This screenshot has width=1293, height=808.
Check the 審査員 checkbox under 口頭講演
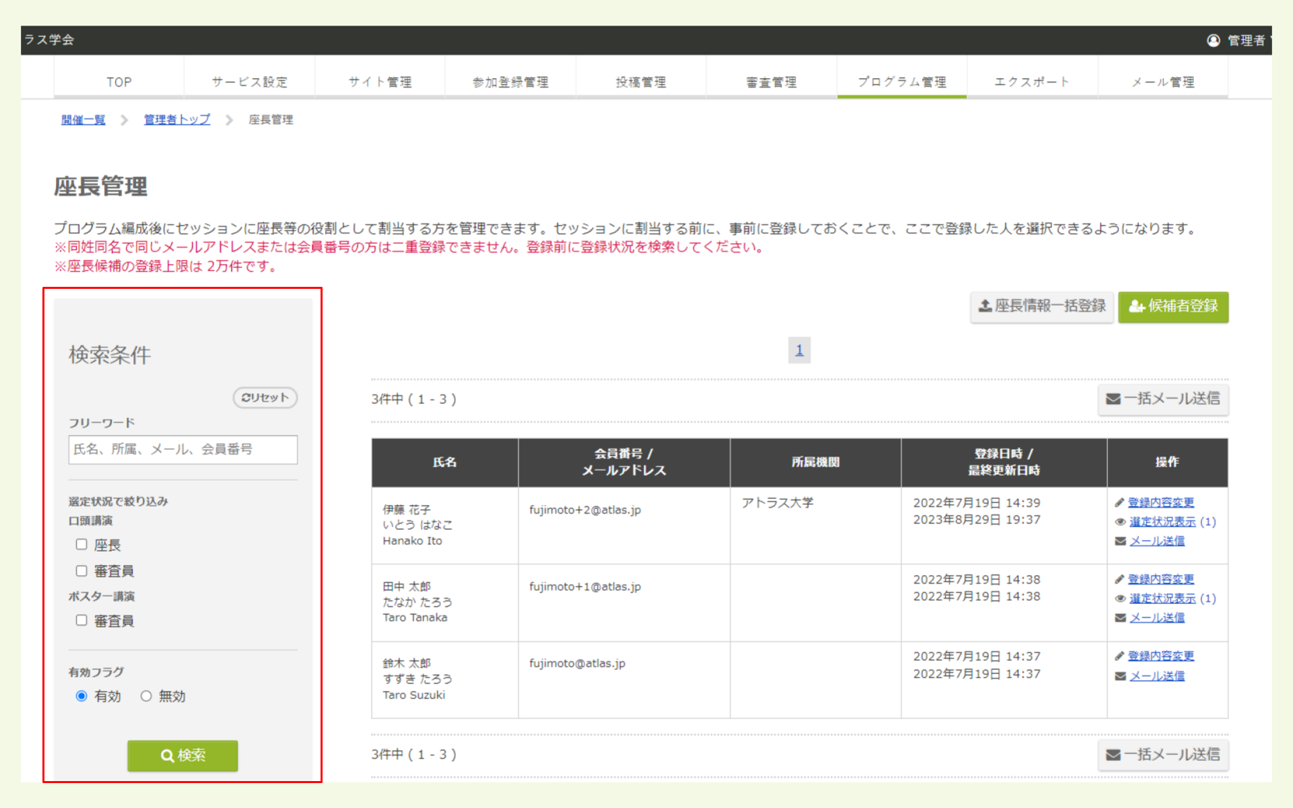(x=81, y=570)
